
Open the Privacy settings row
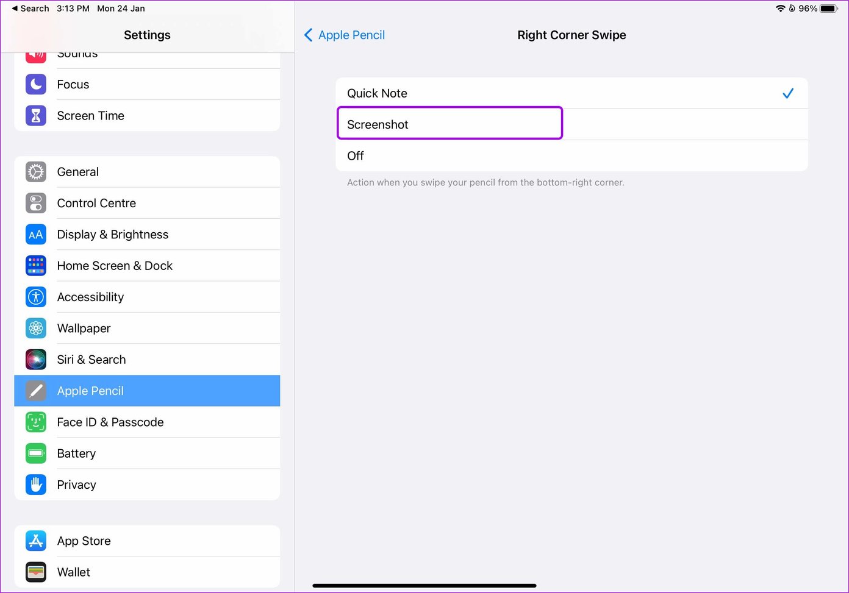pyautogui.click(x=147, y=485)
